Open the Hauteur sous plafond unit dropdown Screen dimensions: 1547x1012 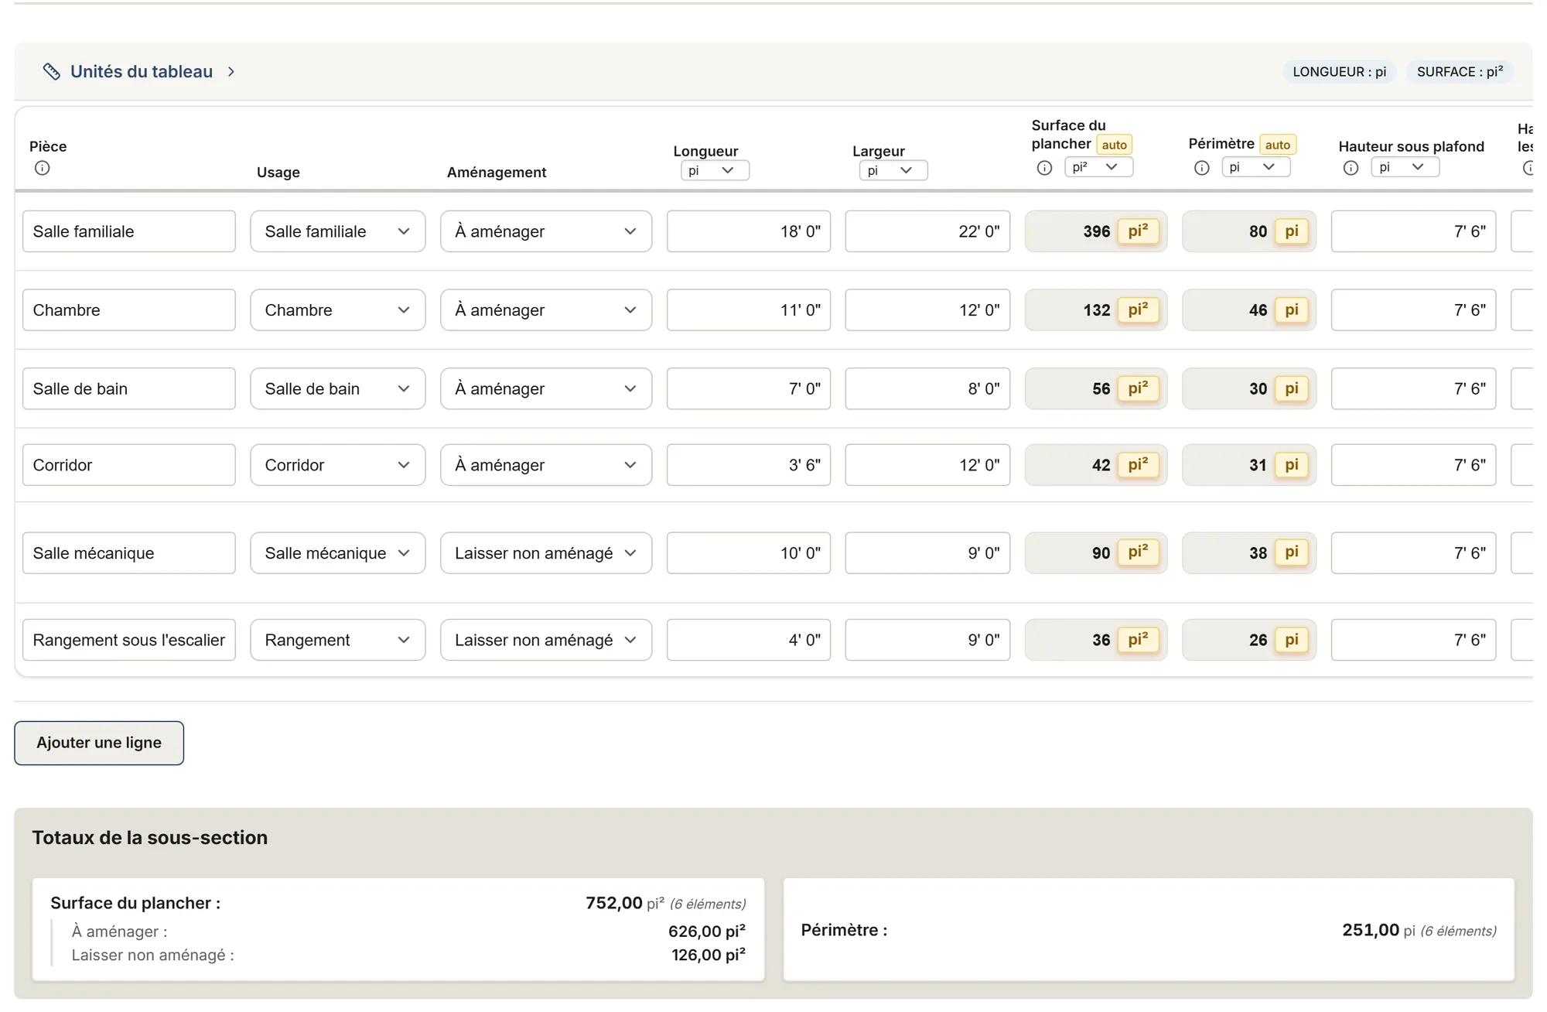[1405, 167]
